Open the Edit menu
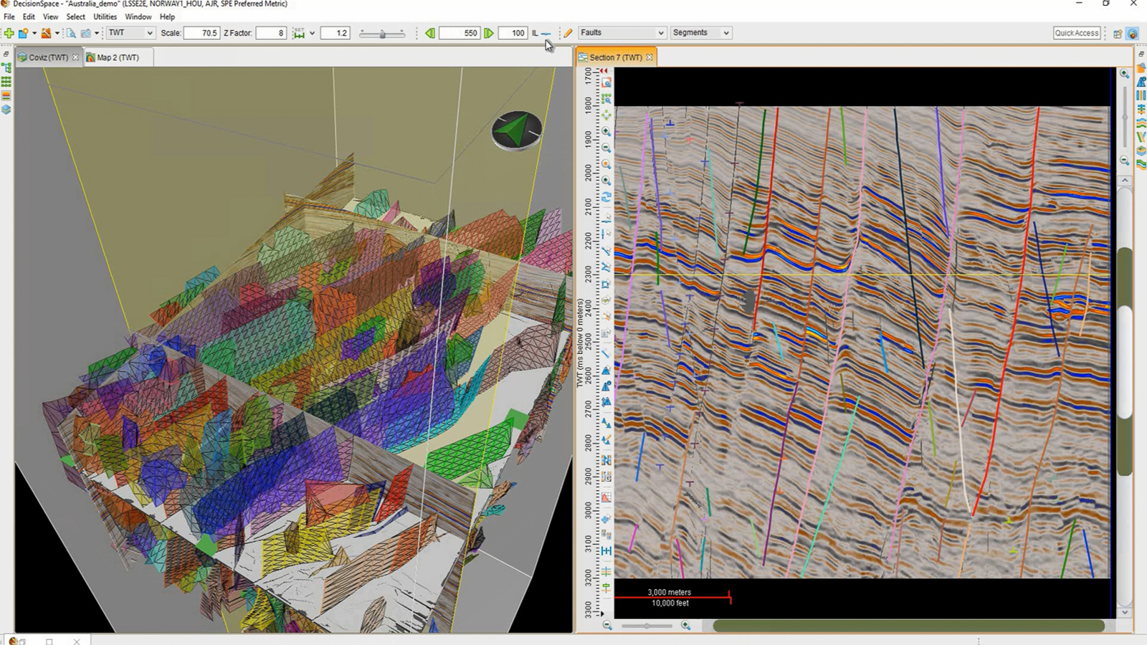 (29, 16)
